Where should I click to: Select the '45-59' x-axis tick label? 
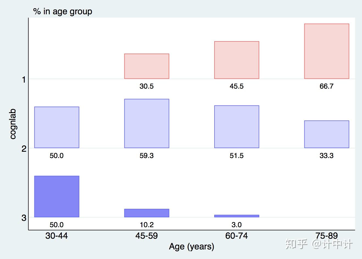point(147,236)
